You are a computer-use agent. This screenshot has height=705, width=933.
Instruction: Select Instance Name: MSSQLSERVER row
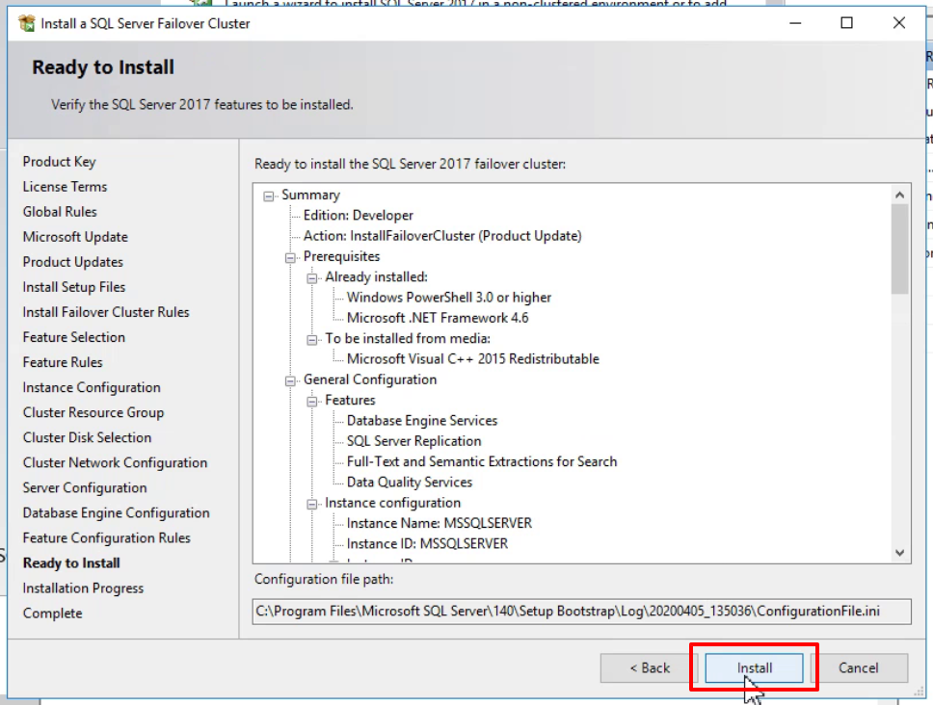(x=440, y=523)
